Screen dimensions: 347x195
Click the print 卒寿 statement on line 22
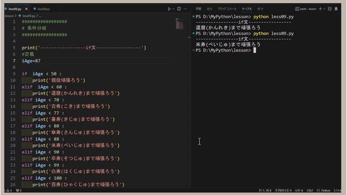[x=76, y=159]
